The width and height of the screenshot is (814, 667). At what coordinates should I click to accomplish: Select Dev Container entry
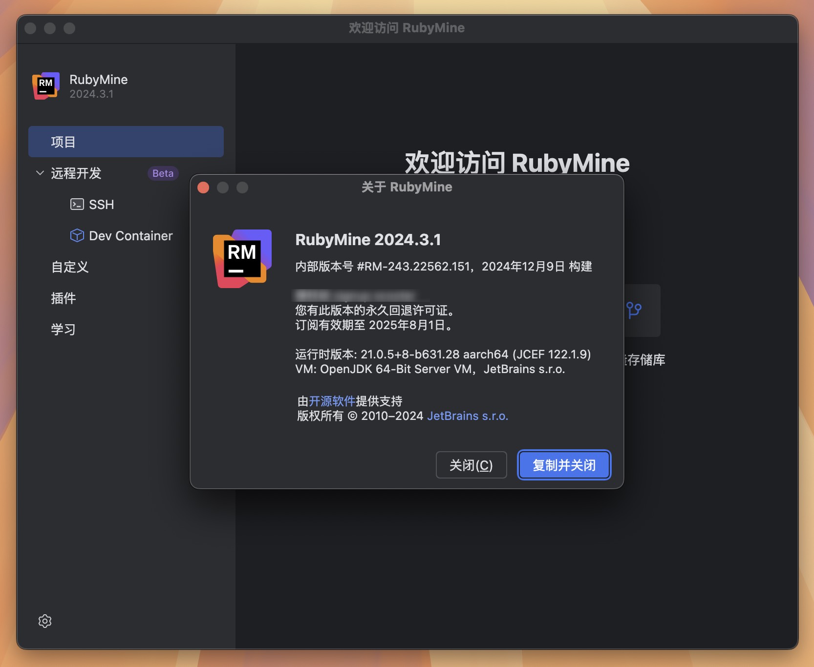pyautogui.click(x=130, y=236)
